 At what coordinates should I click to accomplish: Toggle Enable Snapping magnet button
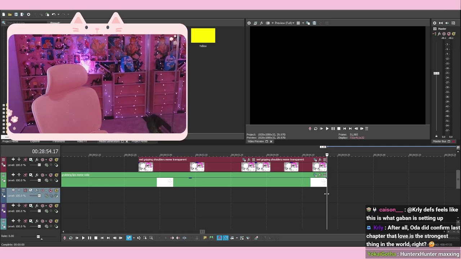[219, 238]
